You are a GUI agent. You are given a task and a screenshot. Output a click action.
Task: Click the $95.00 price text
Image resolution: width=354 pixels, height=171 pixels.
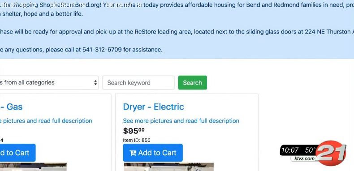pos(134,131)
